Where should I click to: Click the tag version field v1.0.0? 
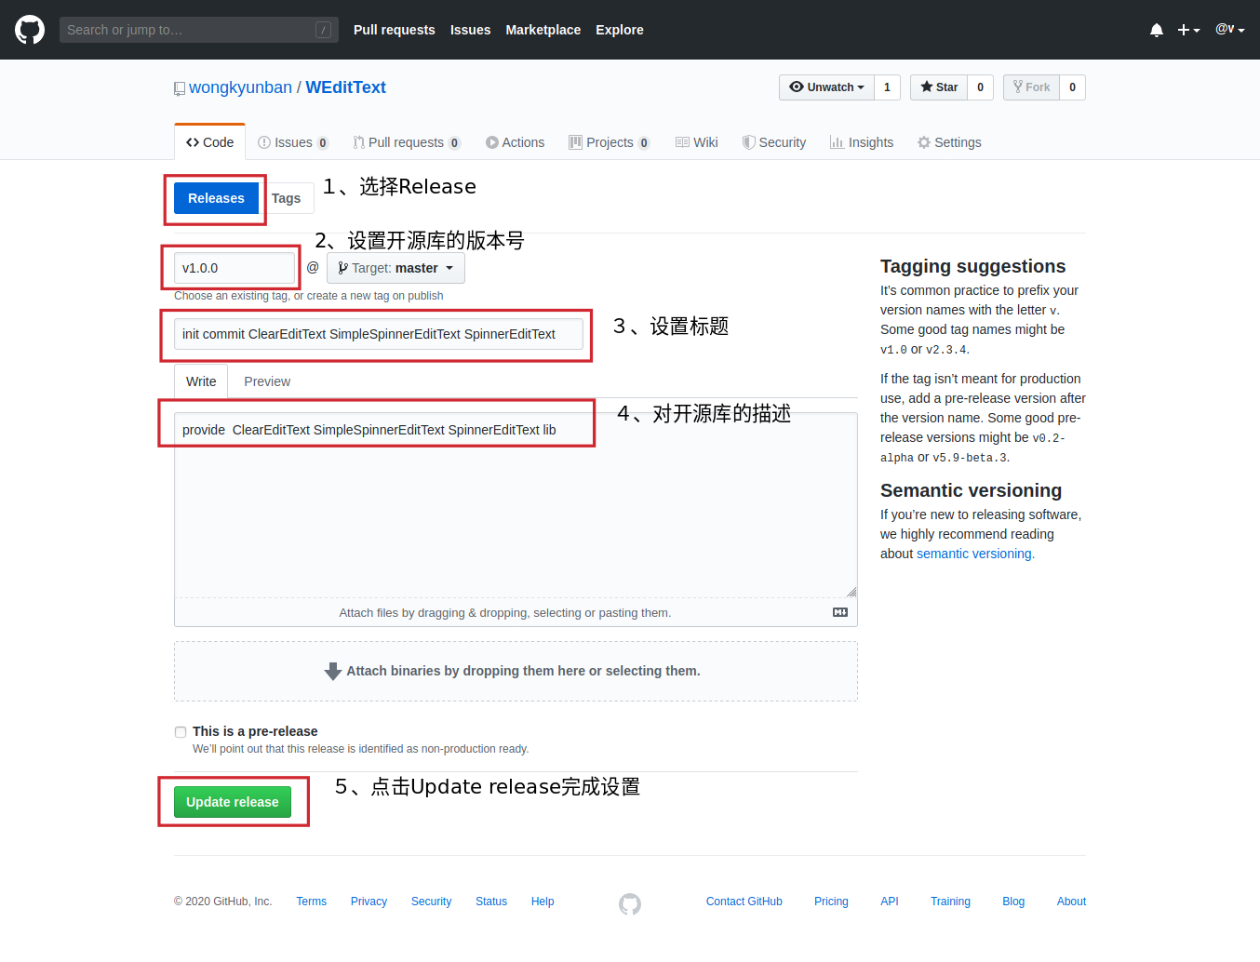tap(235, 268)
